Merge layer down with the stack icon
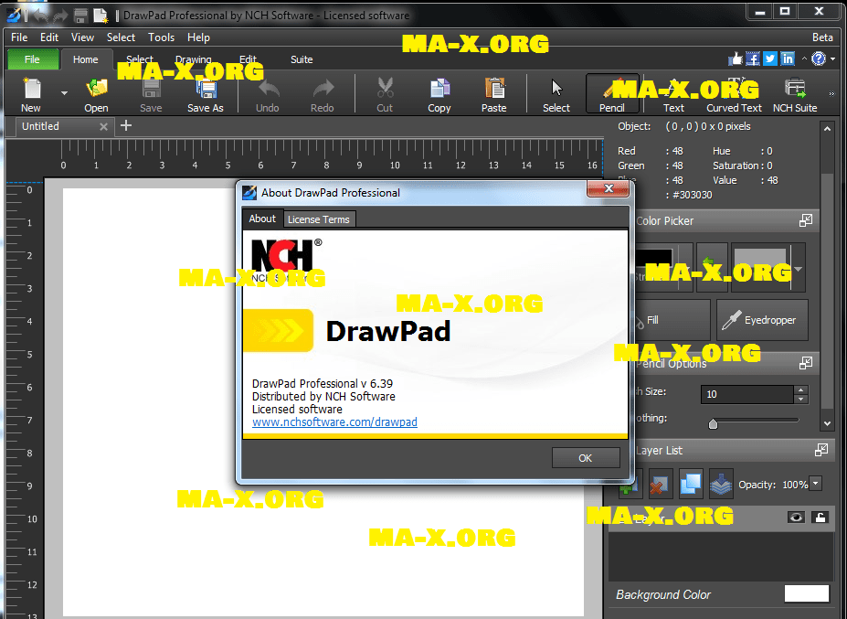 721,484
